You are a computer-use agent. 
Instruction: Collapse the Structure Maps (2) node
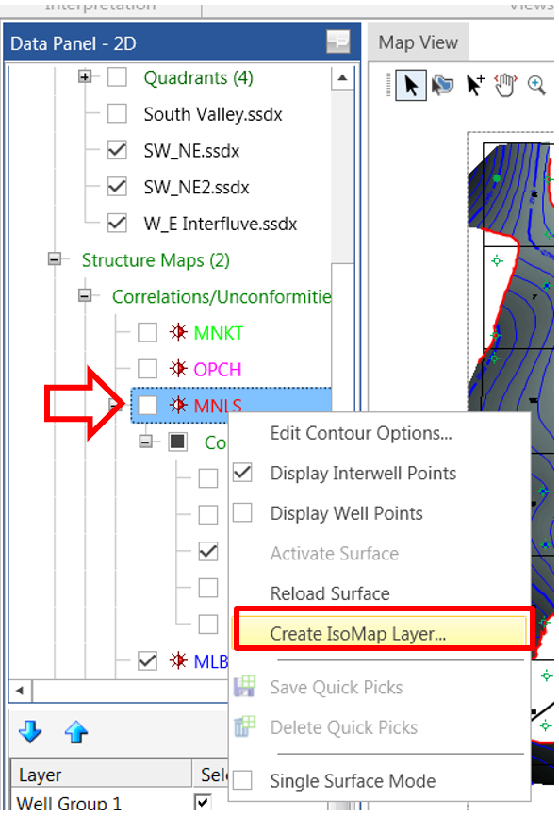[x=54, y=258]
